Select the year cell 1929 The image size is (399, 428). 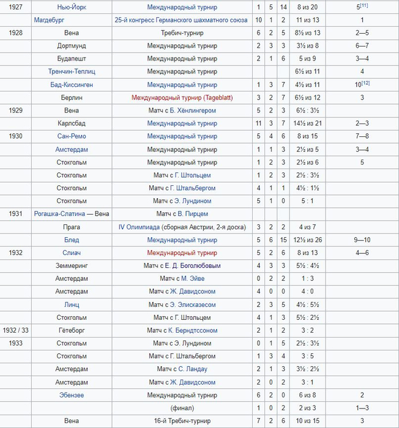click(x=15, y=110)
